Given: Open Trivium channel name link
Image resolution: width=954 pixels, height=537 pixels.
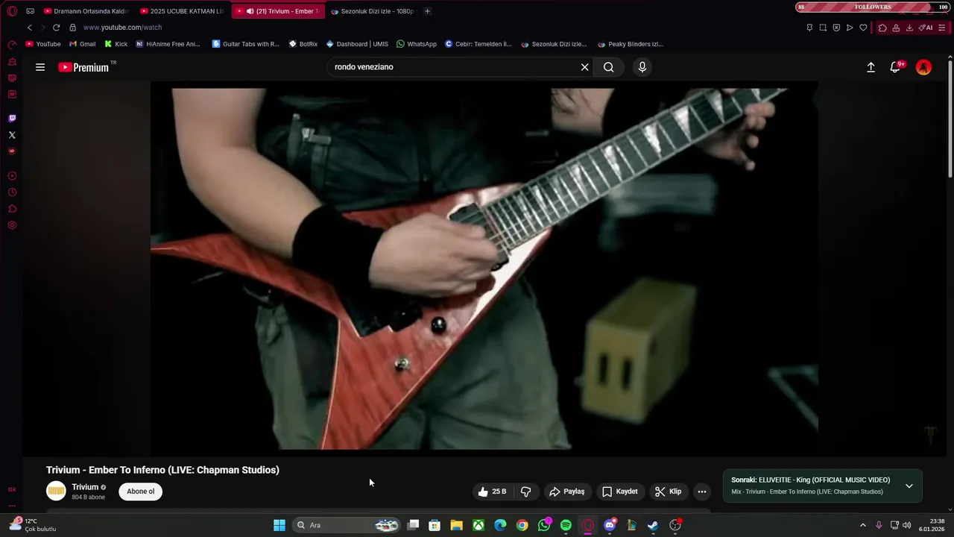Looking at the screenshot, I should 85,487.
